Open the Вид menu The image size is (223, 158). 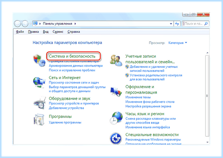45,32
